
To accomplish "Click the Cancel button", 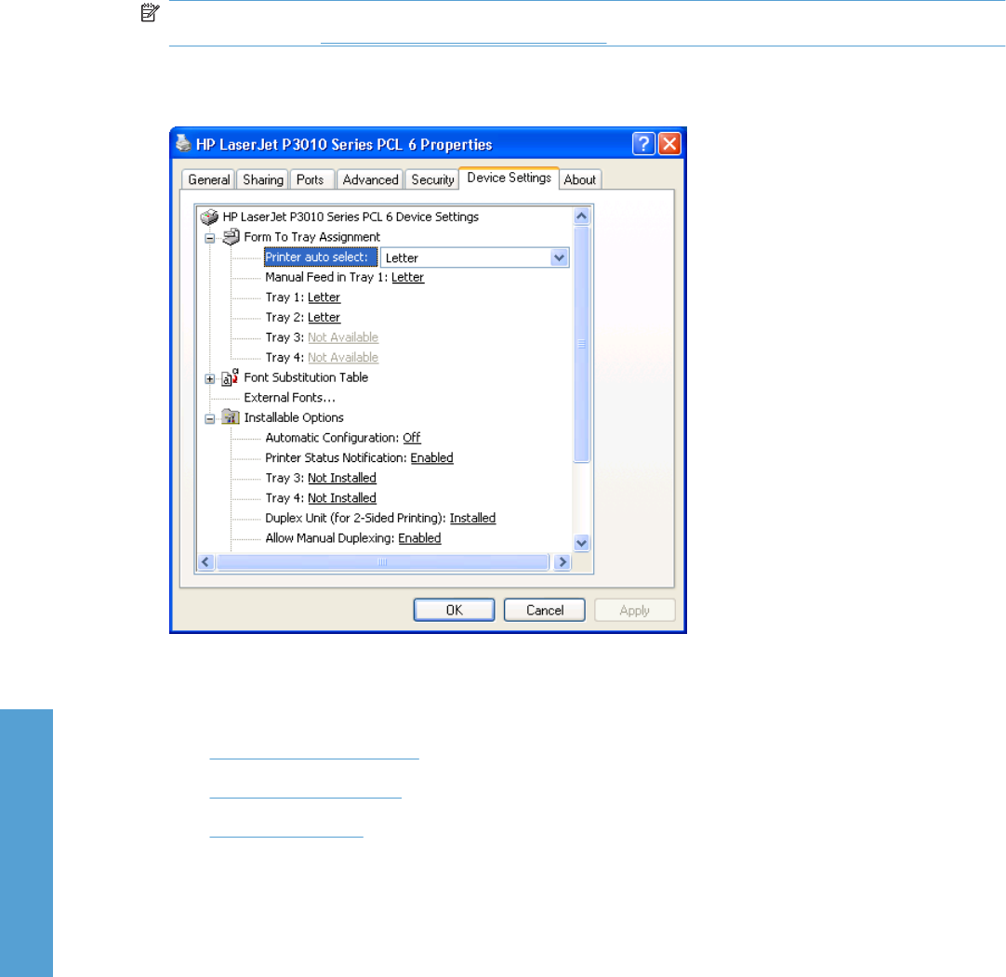I will coord(545,610).
